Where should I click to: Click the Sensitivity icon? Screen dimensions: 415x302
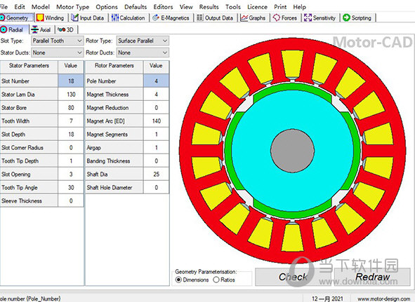(x=308, y=18)
